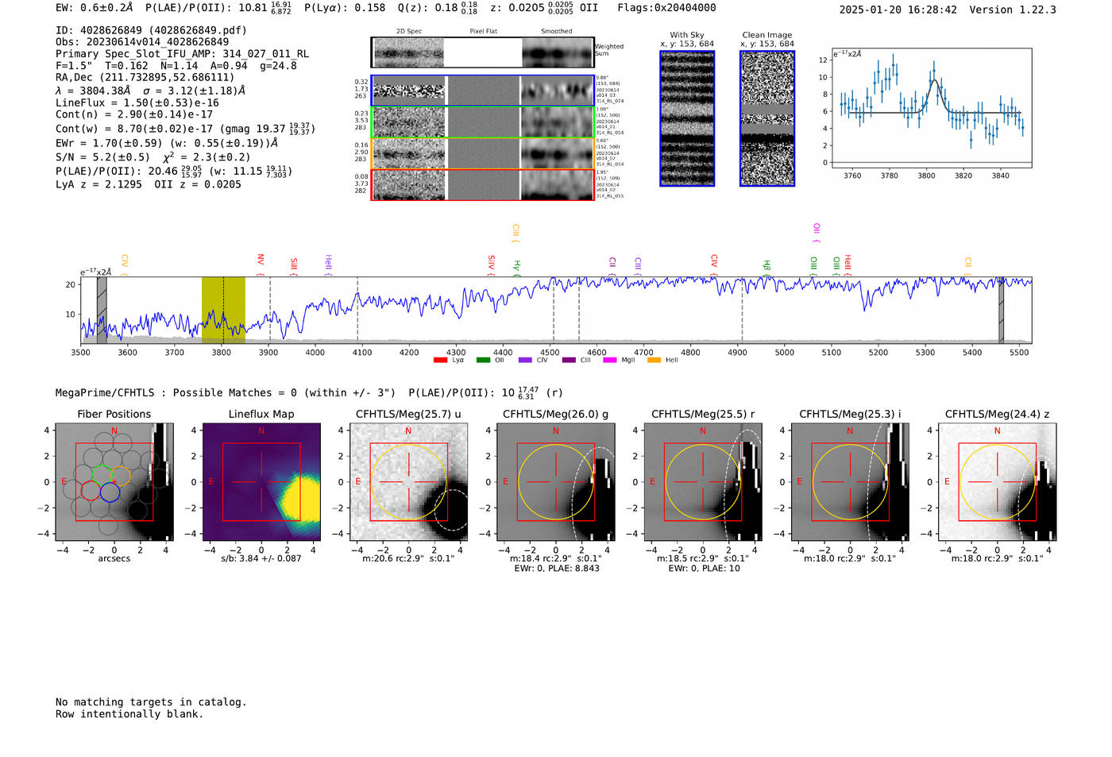Viewport: 1112px width, 757px height.
Task: Click the green fiber circle in Fiber Positions
Action: 101,475
